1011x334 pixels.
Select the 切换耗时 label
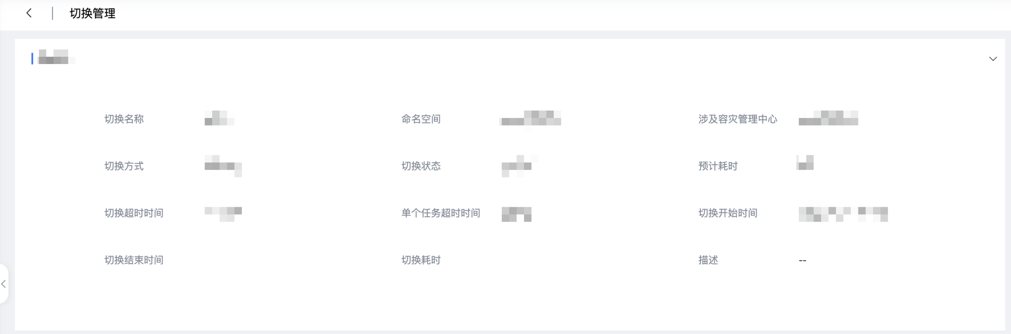[421, 260]
